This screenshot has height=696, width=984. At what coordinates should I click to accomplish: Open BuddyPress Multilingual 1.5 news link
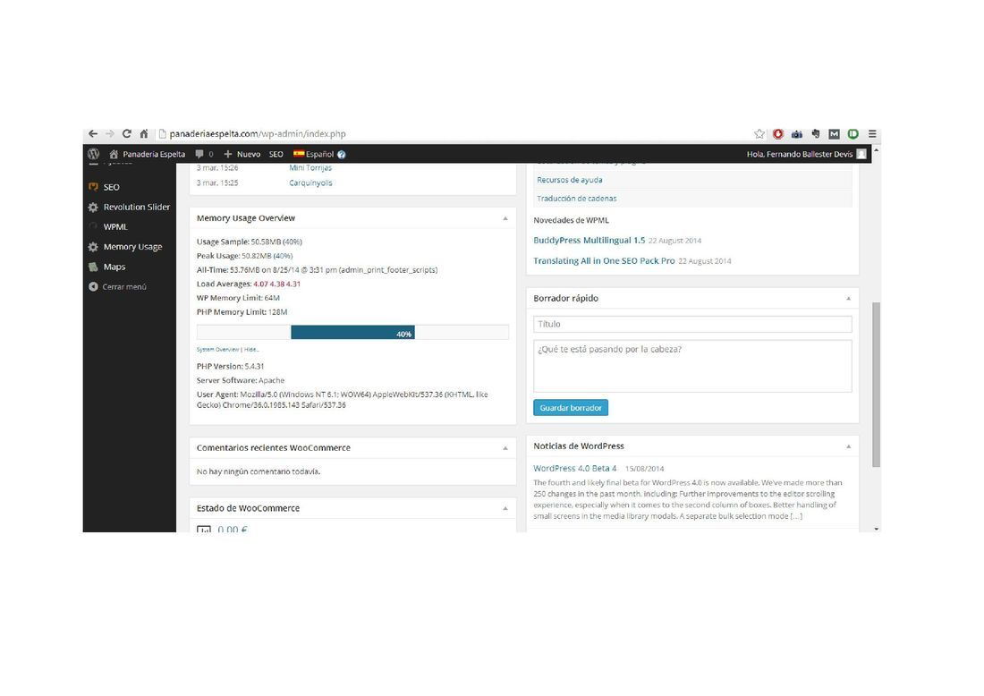(x=590, y=241)
